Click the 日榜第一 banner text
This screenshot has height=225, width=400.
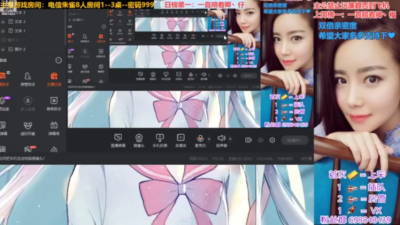(x=204, y=4)
